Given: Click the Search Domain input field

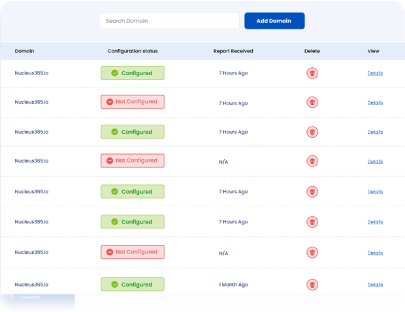Looking at the screenshot, I should click(169, 21).
